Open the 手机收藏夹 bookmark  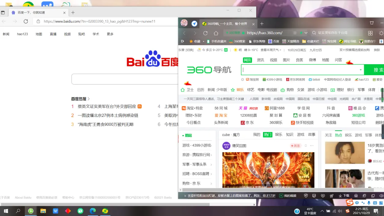(x=217, y=41)
